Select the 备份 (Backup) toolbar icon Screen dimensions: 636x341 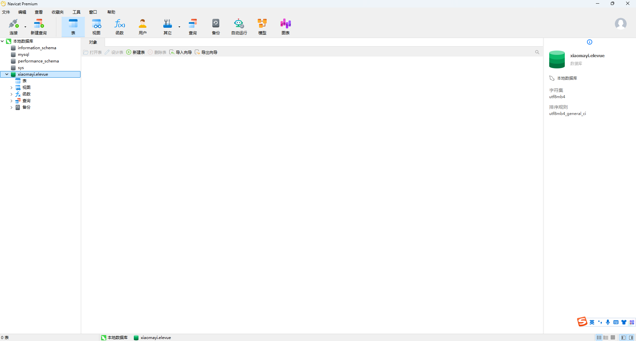[x=216, y=27]
